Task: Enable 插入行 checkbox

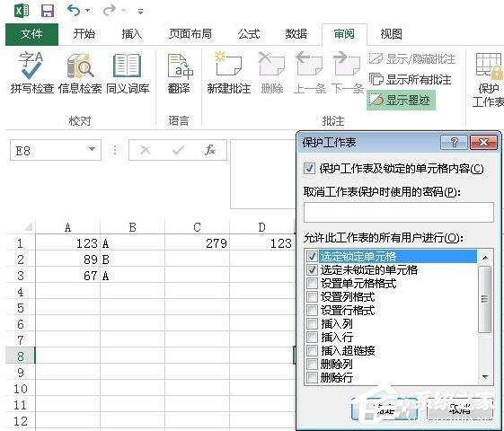Action: 312,338
